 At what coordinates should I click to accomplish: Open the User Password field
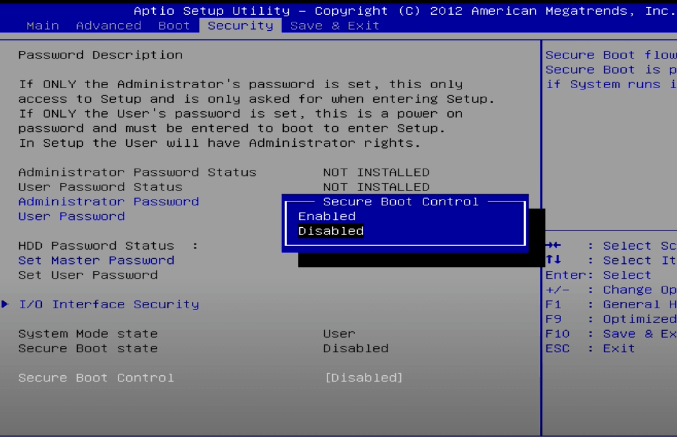(x=73, y=216)
